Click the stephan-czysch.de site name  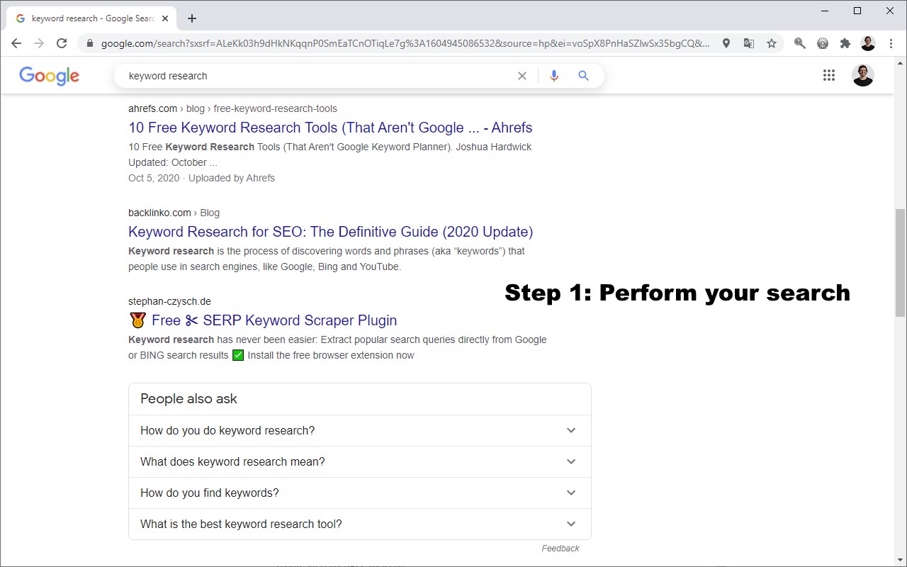click(x=169, y=301)
